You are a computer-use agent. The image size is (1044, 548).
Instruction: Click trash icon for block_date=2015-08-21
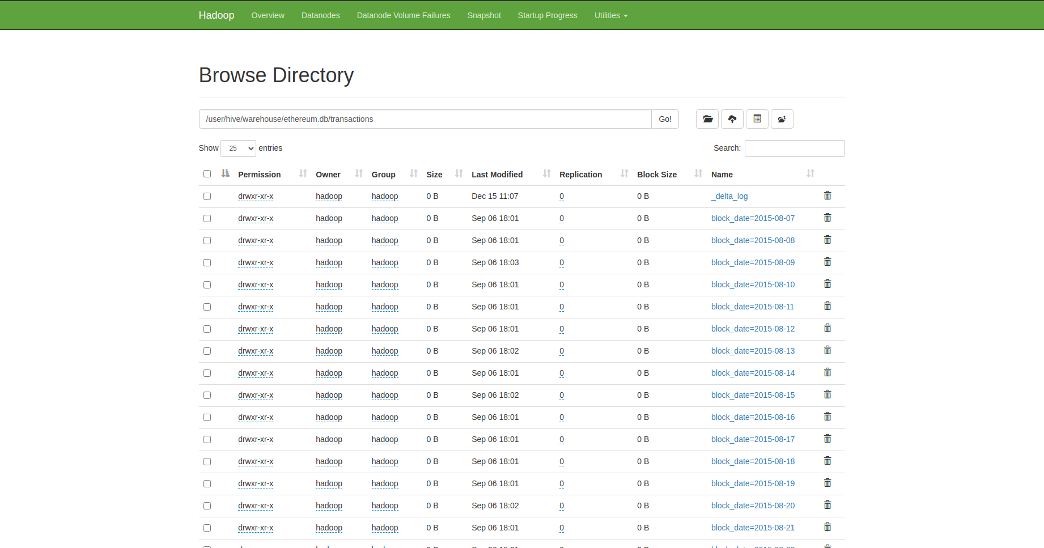pyautogui.click(x=827, y=527)
